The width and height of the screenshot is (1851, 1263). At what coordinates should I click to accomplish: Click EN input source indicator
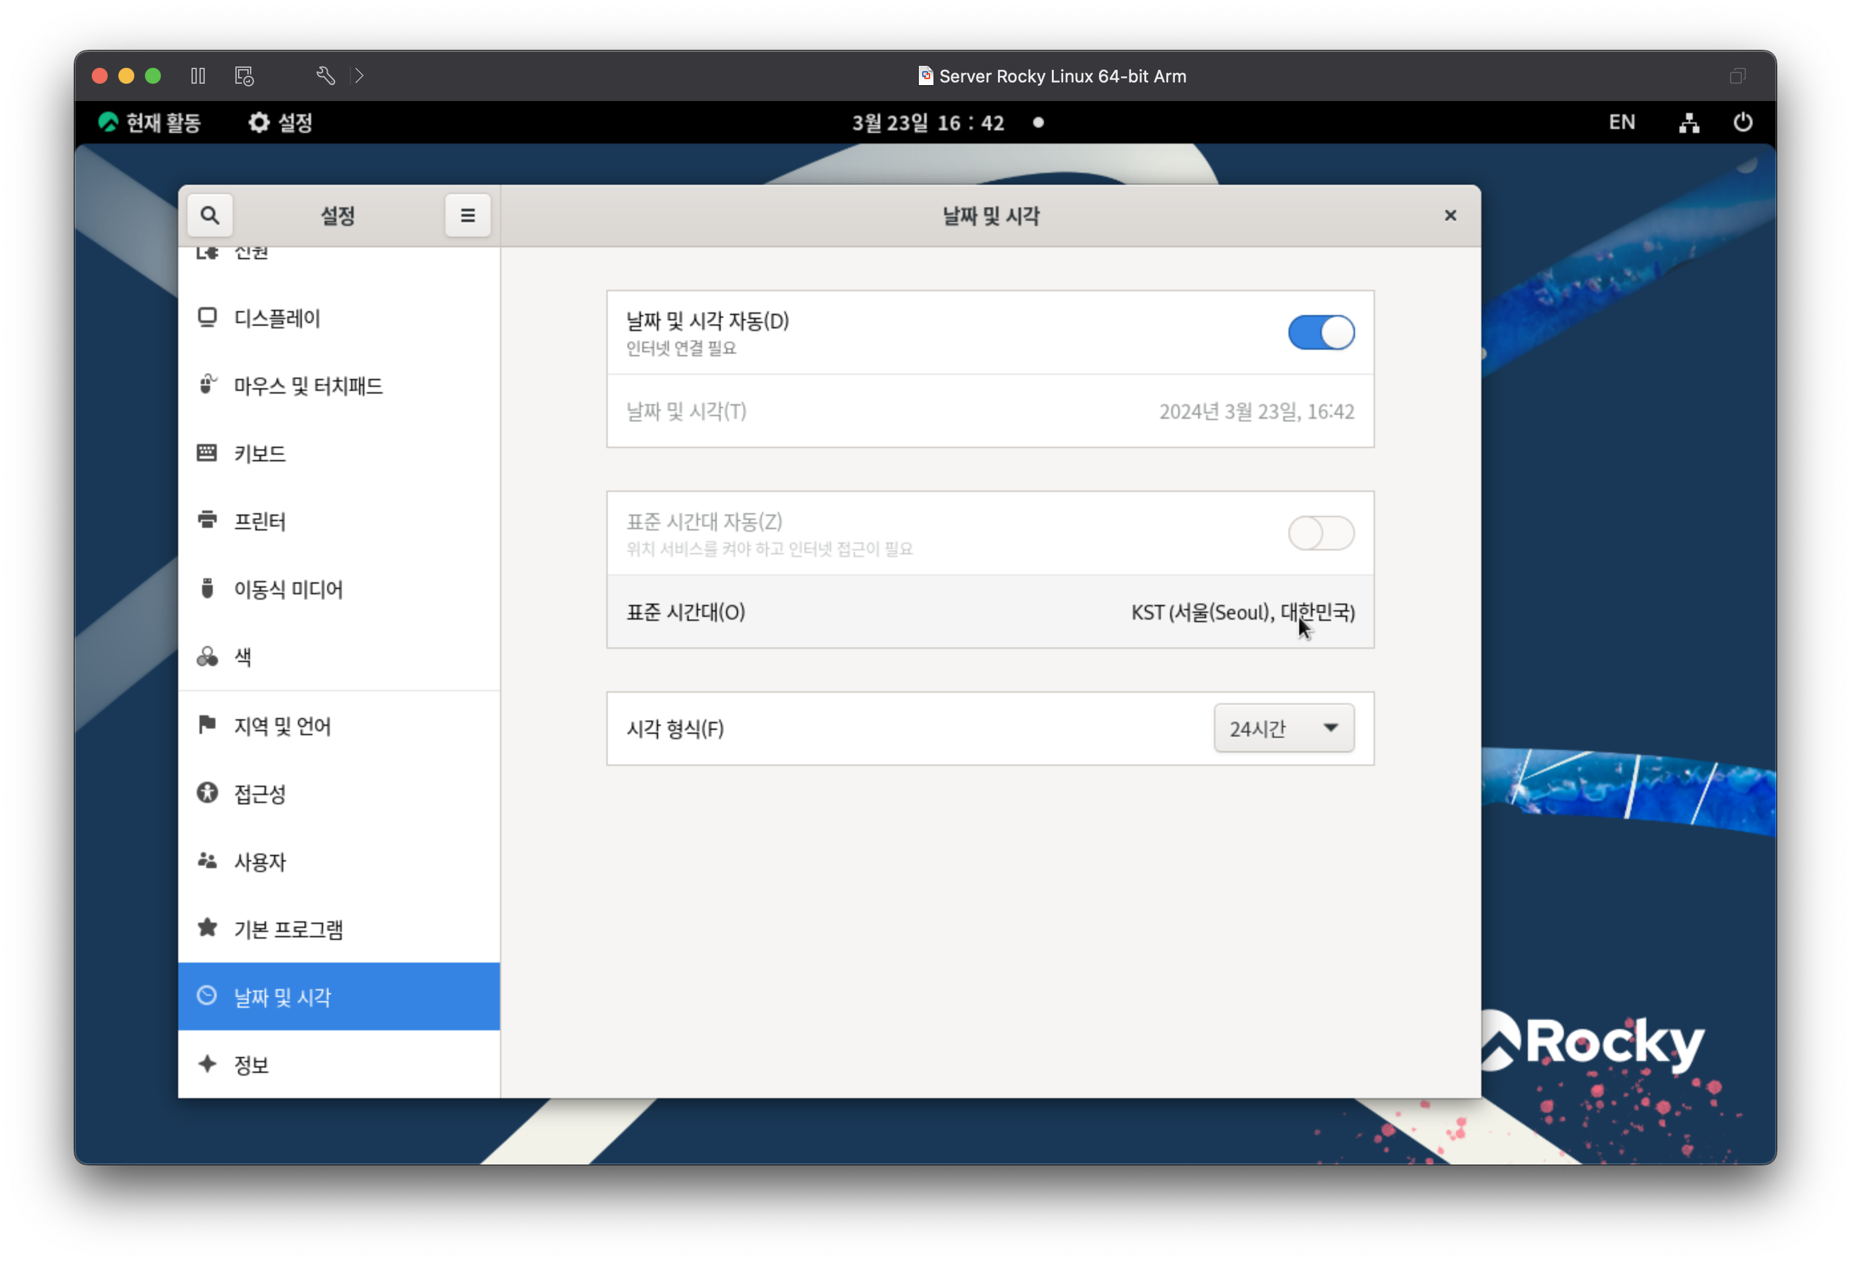(x=1621, y=122)
